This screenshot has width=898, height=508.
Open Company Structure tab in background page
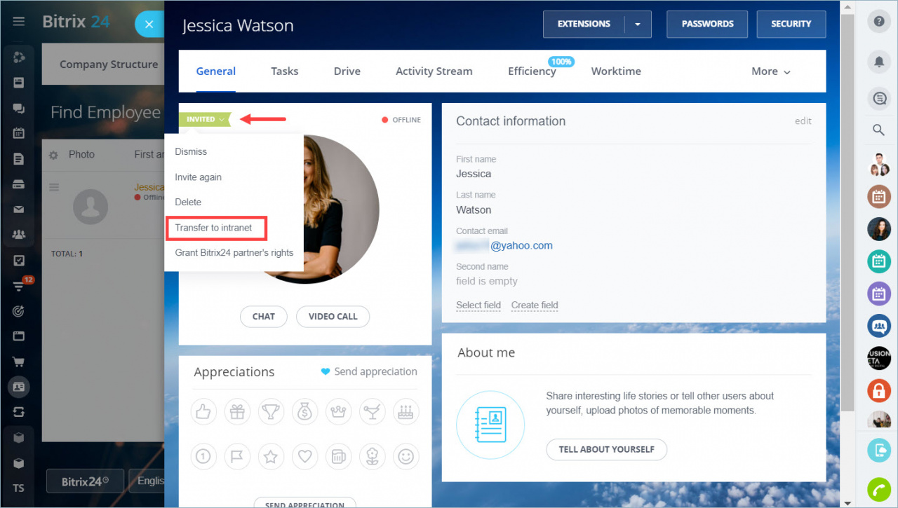click(109, 64)
